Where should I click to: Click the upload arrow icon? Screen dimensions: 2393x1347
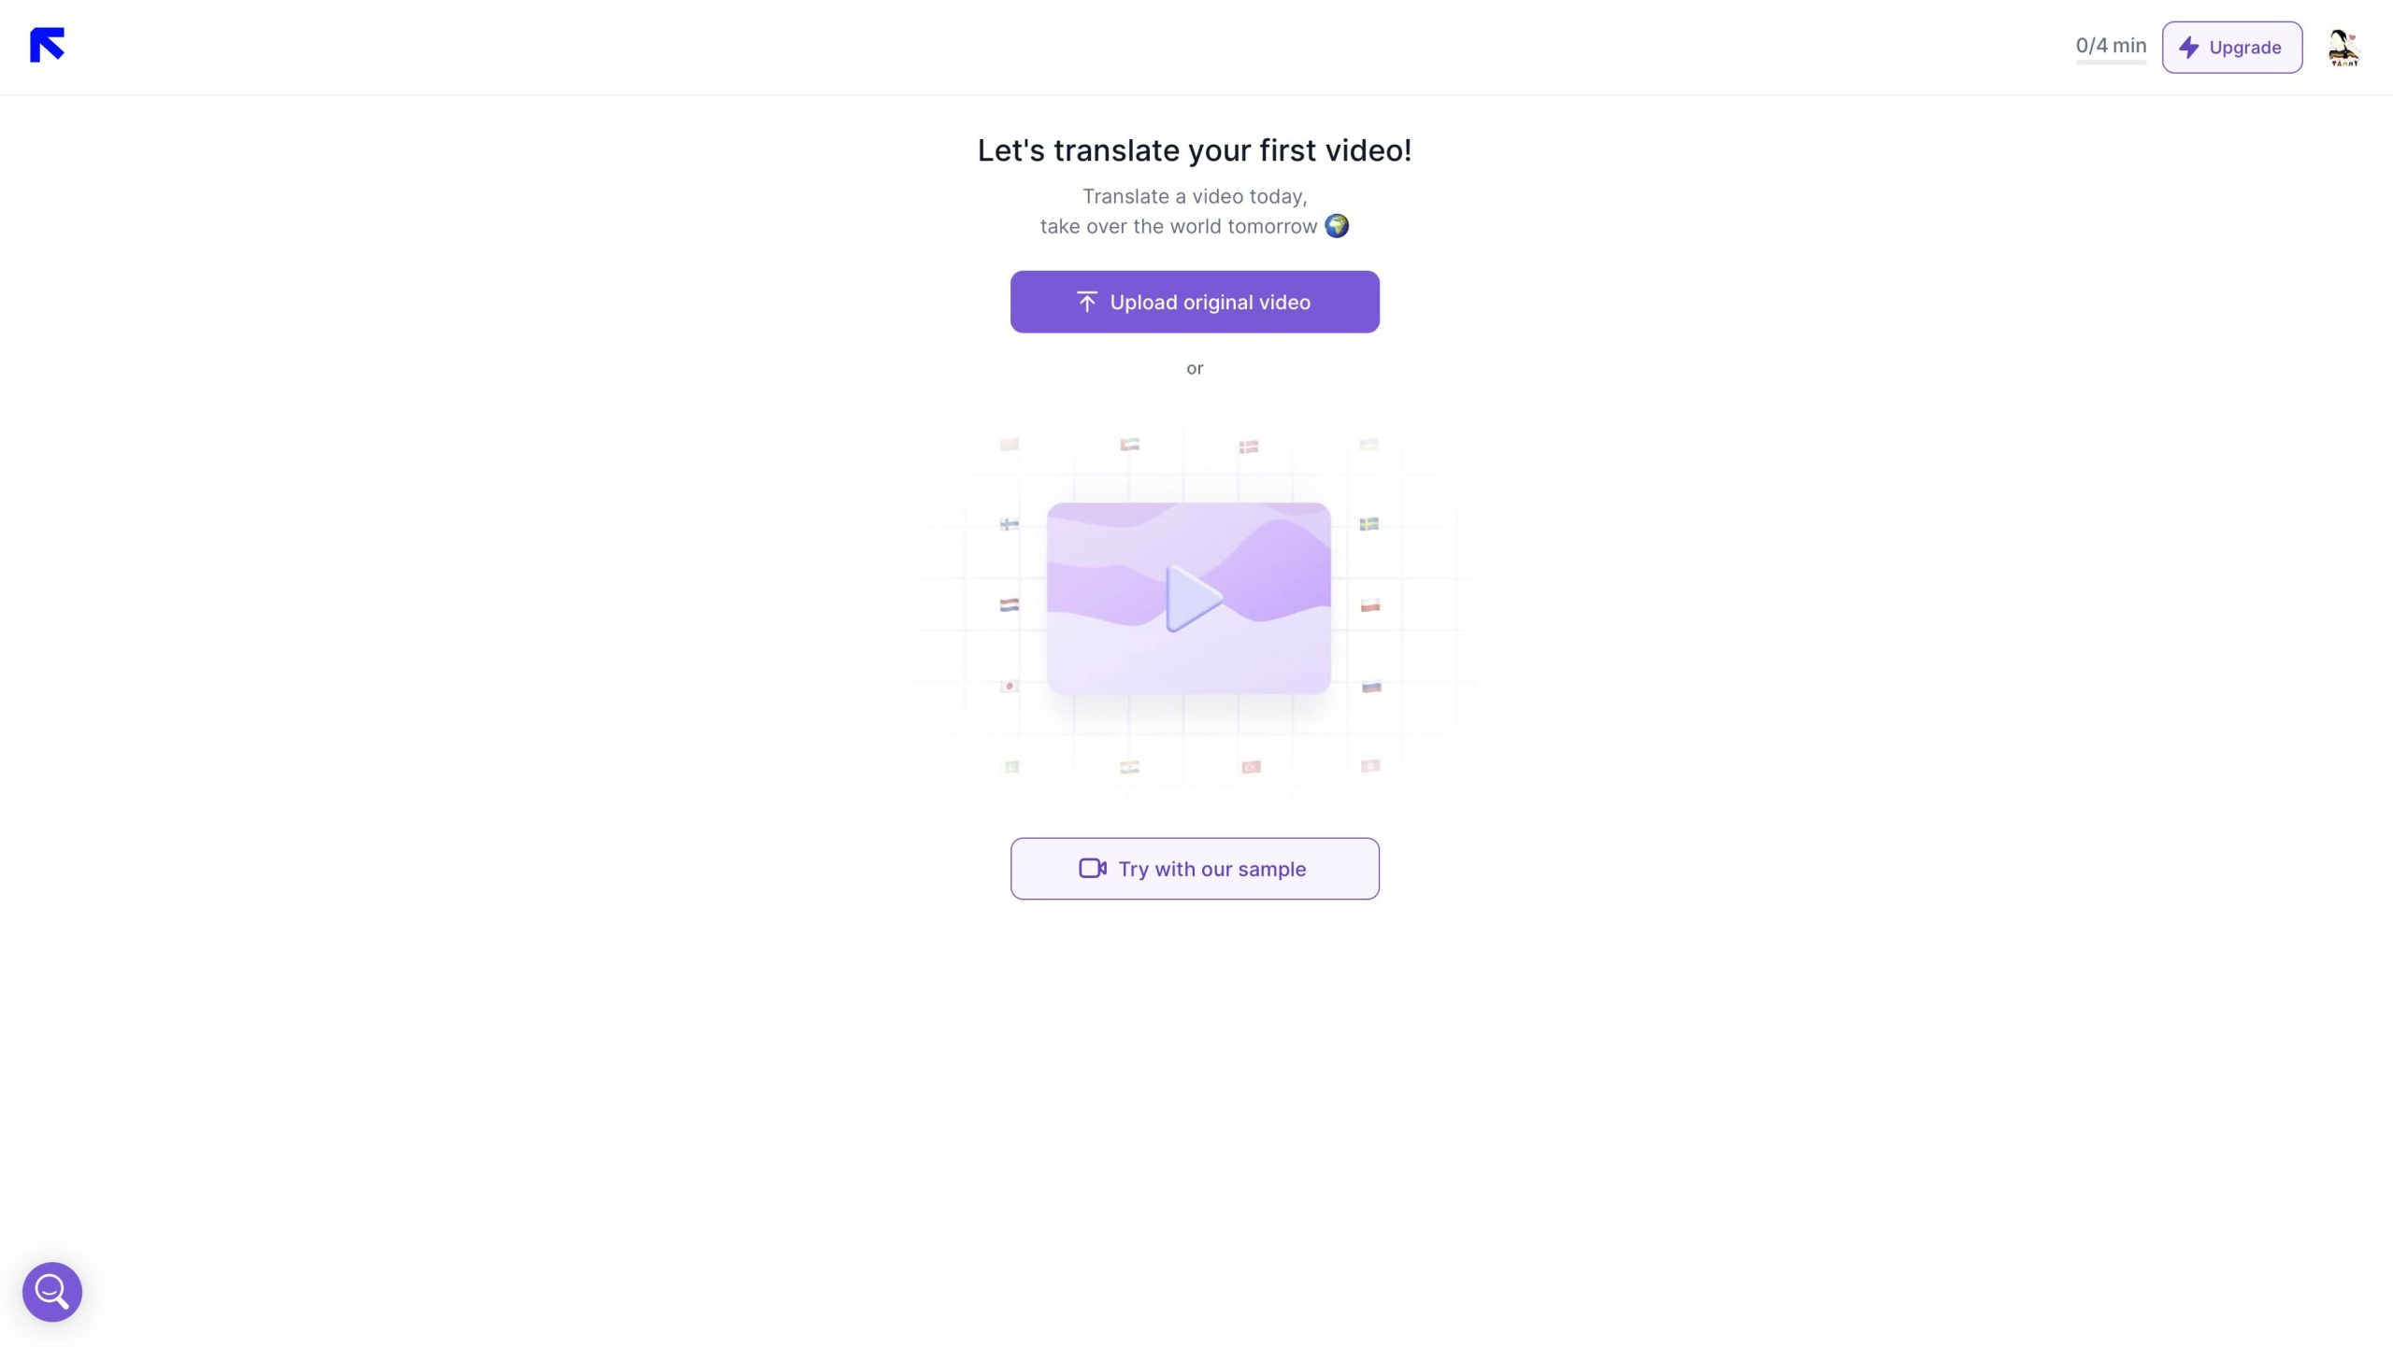point(1086,302)
